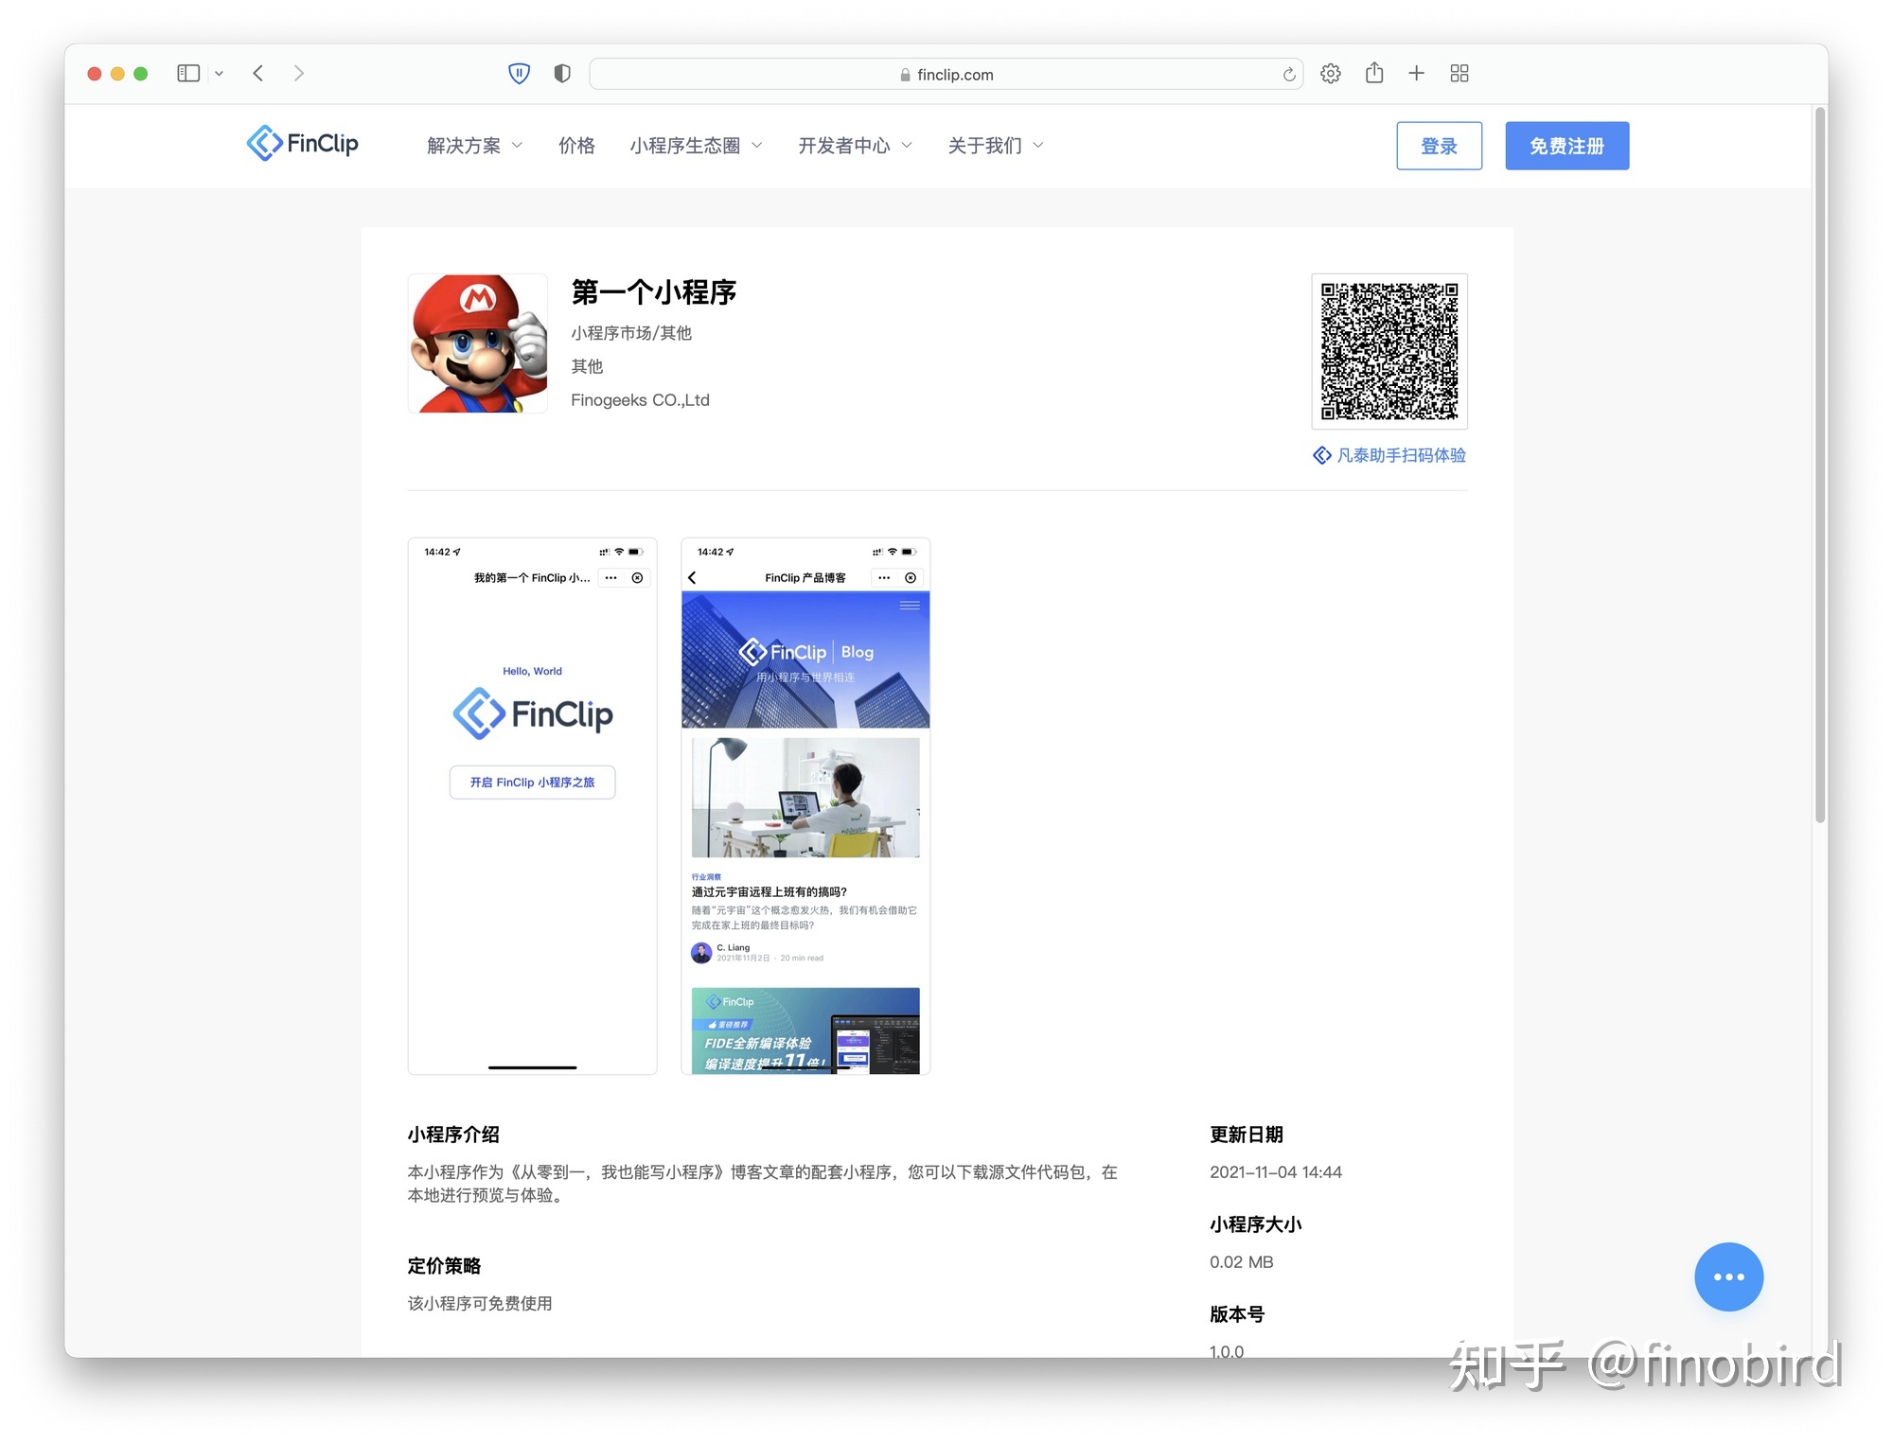Toggle the Safari sidebar button
Viewport: 1893px width, 1443px height.
(x=188, y=73)
